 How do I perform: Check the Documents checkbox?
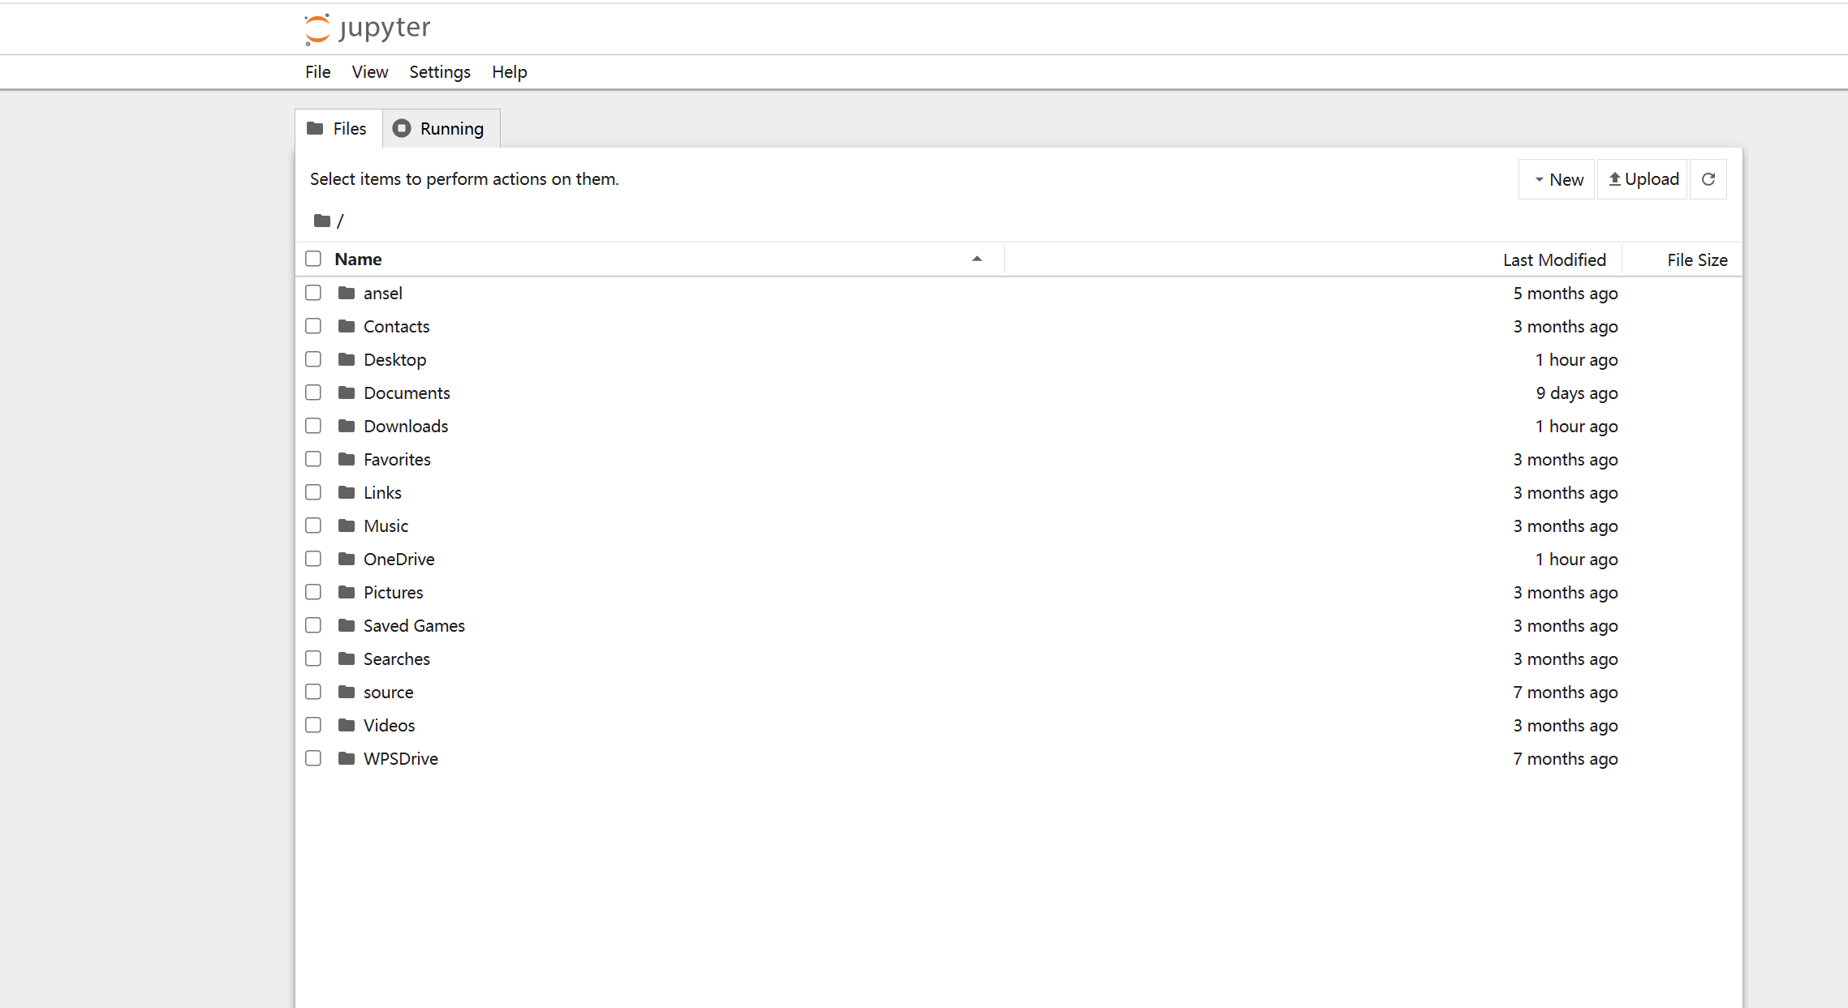313,392
